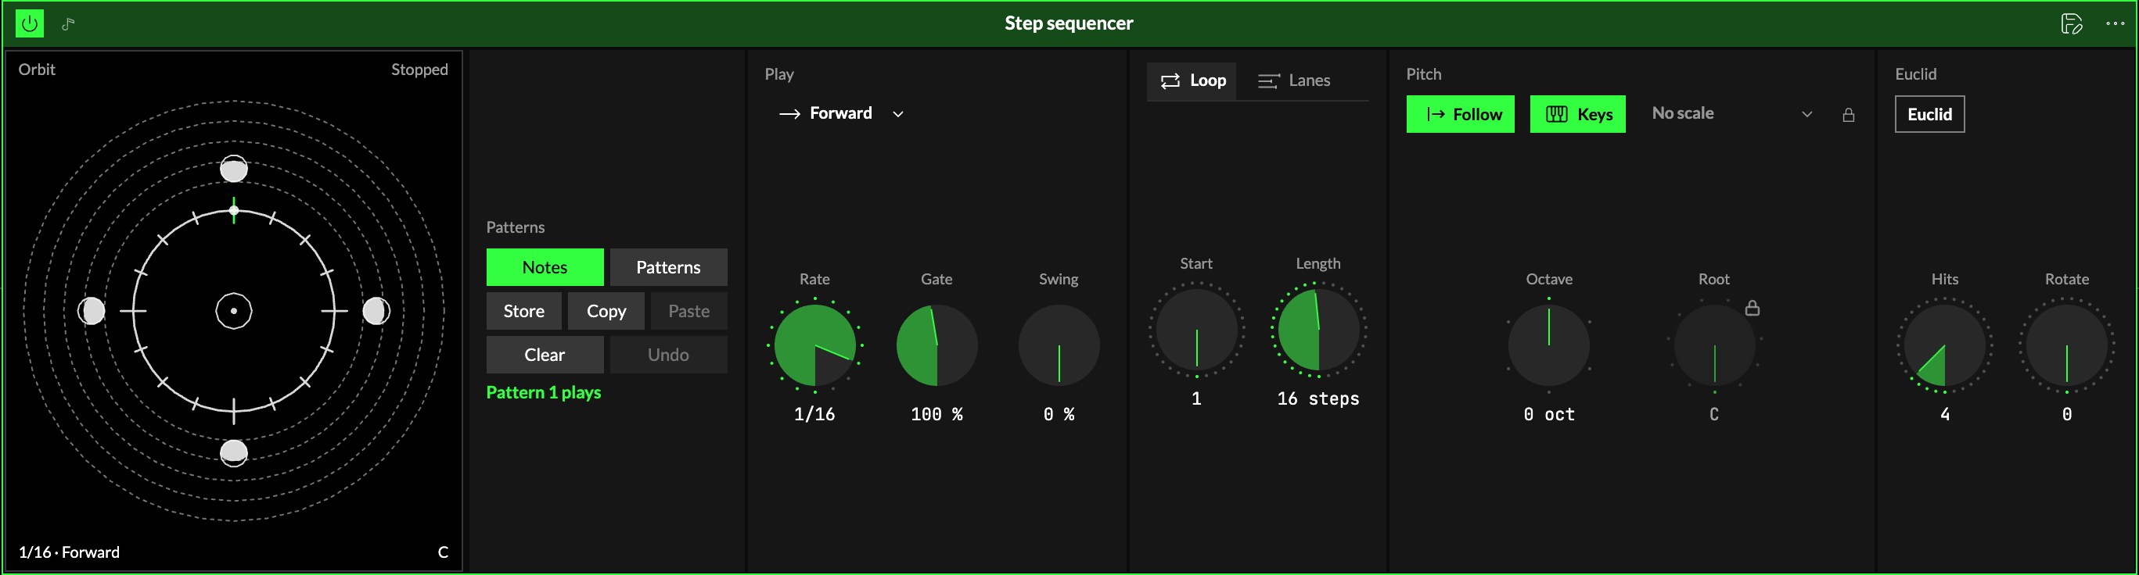Click the Length knob
The image size is (2139, 575).
point(1318,330)
